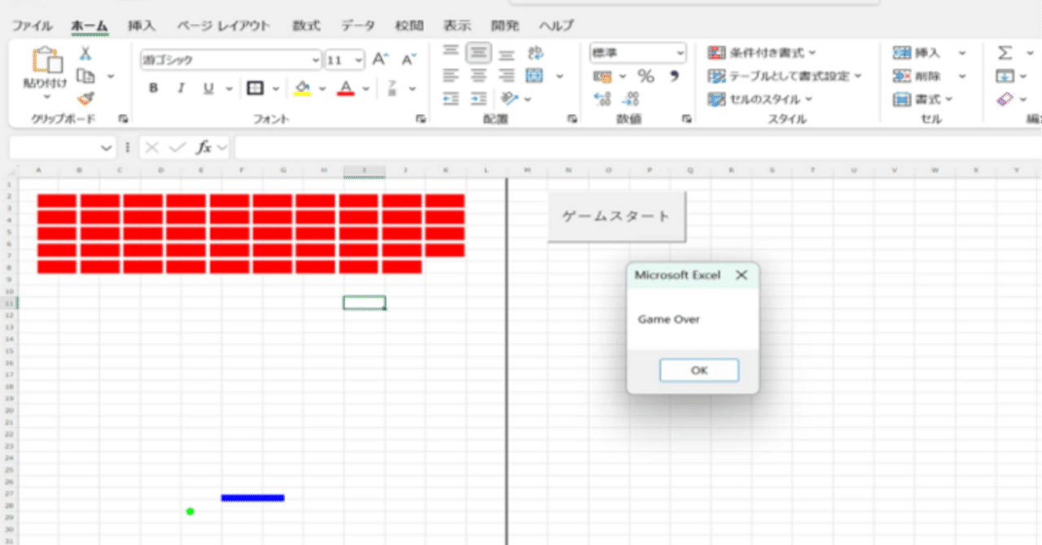Open the データ ribbon tab
The height and width of the screenshot is (545, 1042).
pos(357,25)
